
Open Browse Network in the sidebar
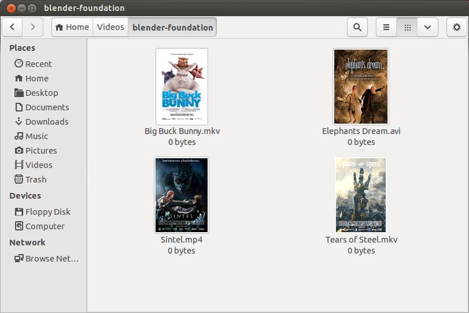pyautogui.click(x=43, y=258)
